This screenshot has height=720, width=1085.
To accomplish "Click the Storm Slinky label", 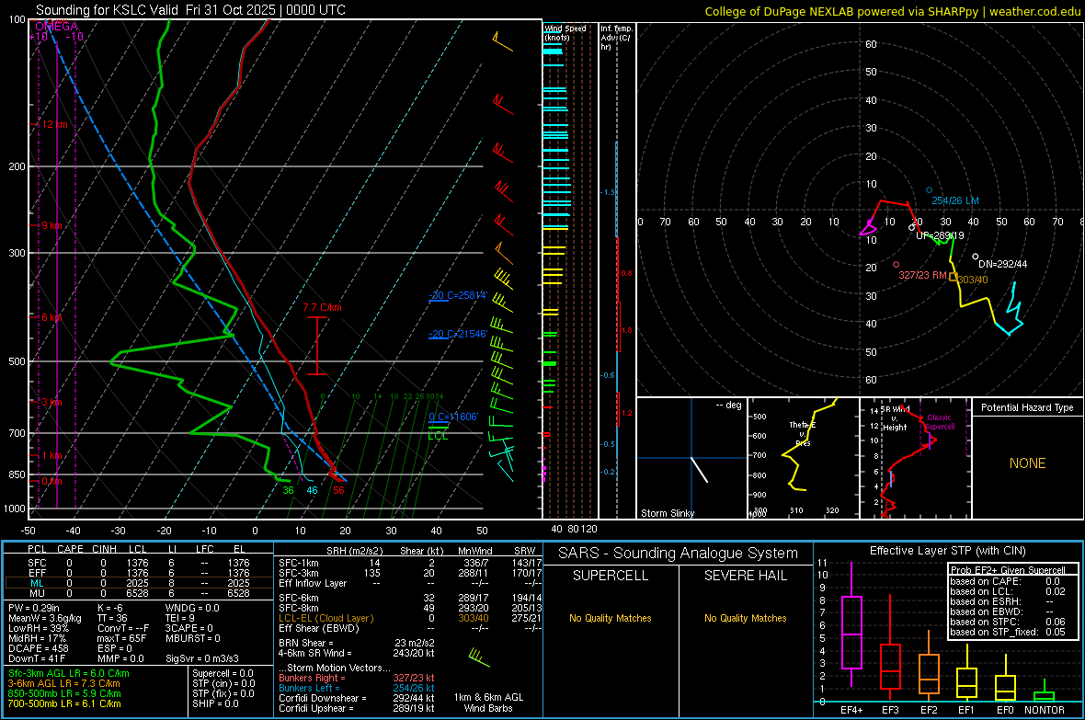I will 667,513.
